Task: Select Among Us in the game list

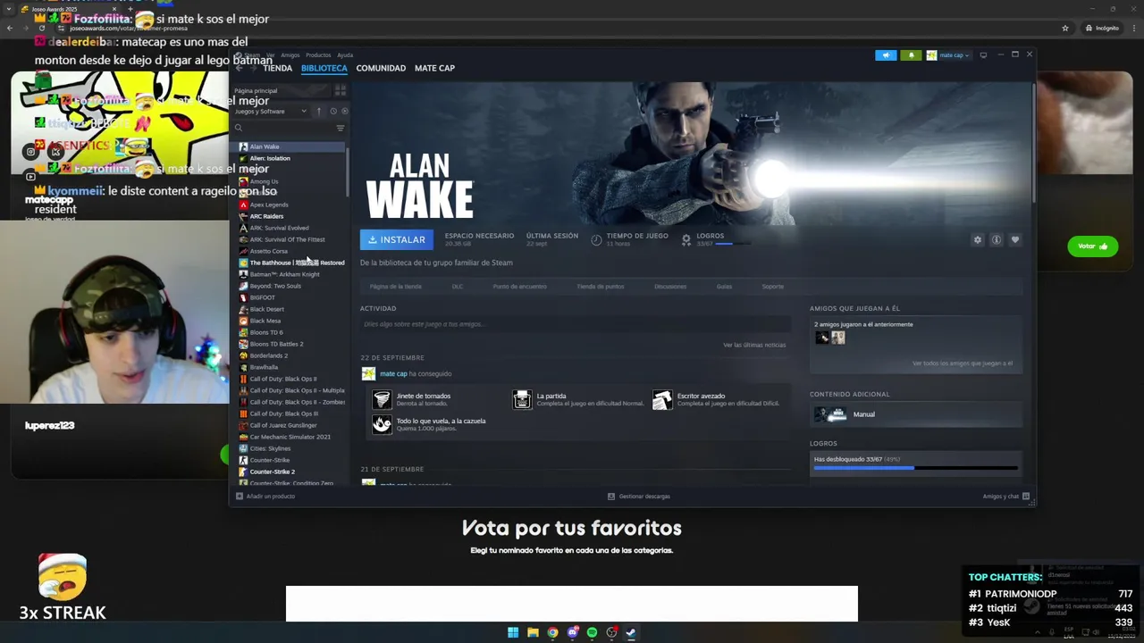Action: tap(264, 181)
